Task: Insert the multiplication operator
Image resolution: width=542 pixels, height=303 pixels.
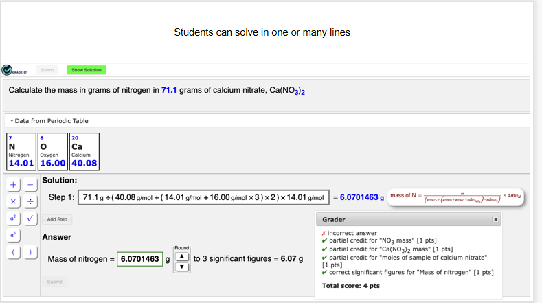Action: 13,202
